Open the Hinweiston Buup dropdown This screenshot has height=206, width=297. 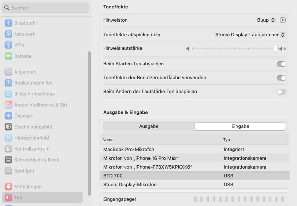click(x=266, y=20)
